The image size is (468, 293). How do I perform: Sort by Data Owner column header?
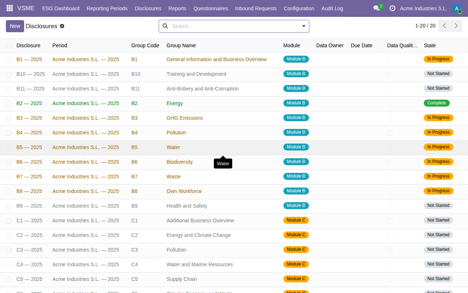click(x=330, y=45)
